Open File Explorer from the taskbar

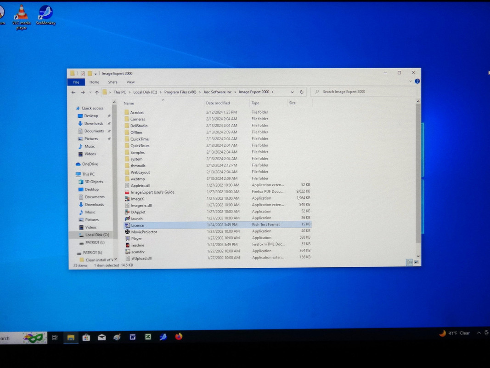pos(71,337)
